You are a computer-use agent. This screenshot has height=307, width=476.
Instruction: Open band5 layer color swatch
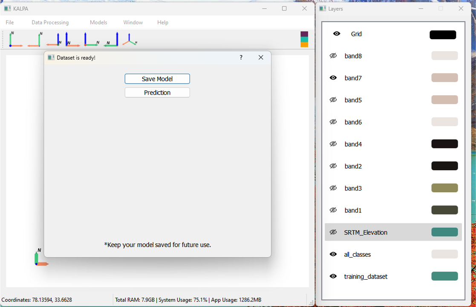[444, 100]
